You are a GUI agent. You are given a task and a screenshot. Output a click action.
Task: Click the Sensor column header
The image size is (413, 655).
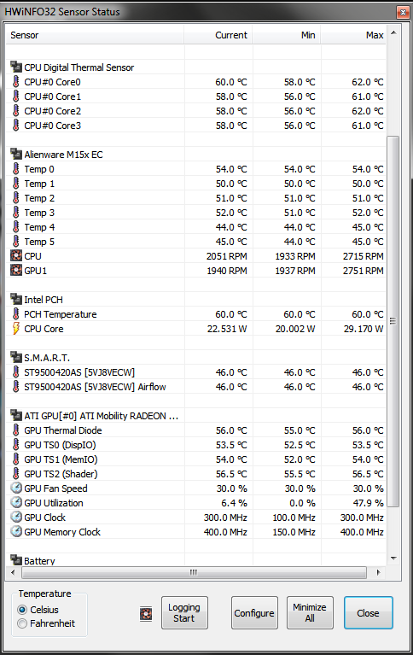(95, 35)
